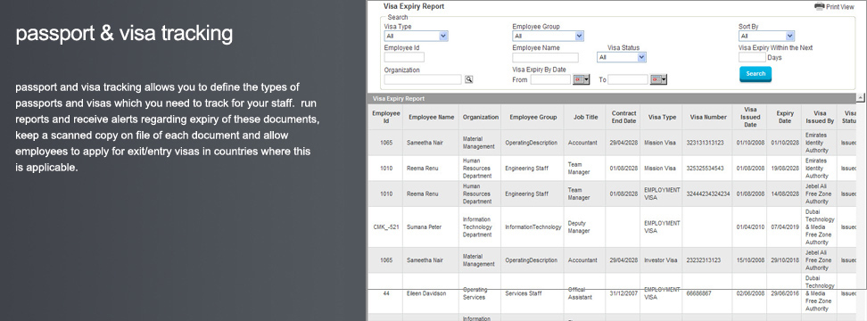Click the Visa Type column header
Screen dimensions: 867x321
click(x=662, y=117)
